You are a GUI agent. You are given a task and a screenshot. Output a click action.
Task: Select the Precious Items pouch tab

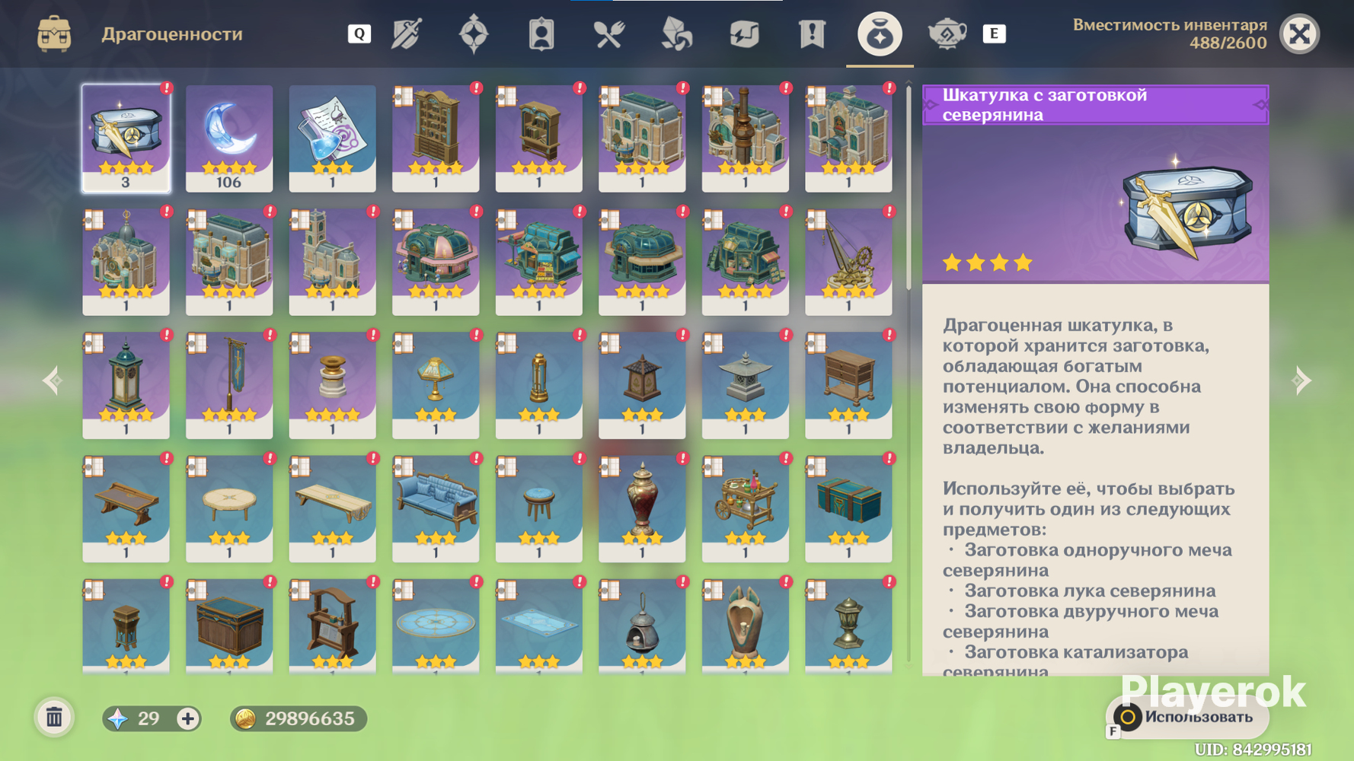[x=880, y=34]
